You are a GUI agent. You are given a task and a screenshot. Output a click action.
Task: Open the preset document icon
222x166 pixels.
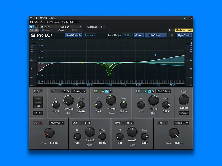[x=42, y=27]
